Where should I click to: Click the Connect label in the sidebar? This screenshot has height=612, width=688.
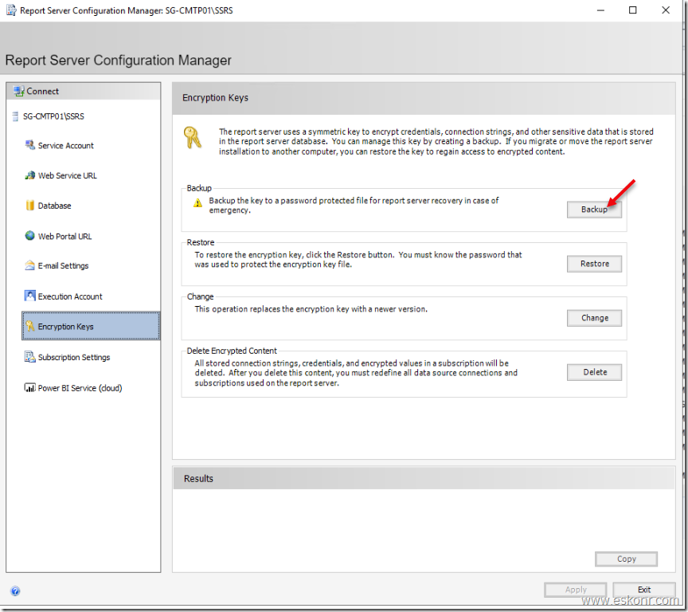[x=42, y=92]
